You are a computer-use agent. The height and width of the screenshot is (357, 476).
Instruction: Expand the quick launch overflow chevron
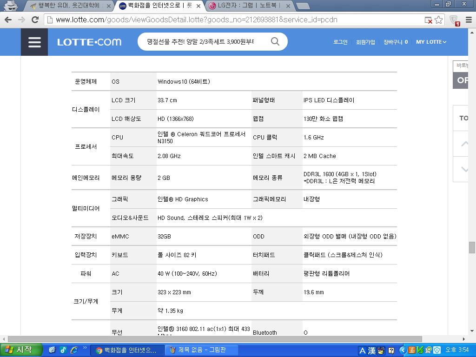point(85,348)
